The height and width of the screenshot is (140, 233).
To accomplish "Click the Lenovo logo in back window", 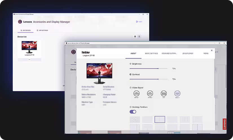I will point(20,22).
